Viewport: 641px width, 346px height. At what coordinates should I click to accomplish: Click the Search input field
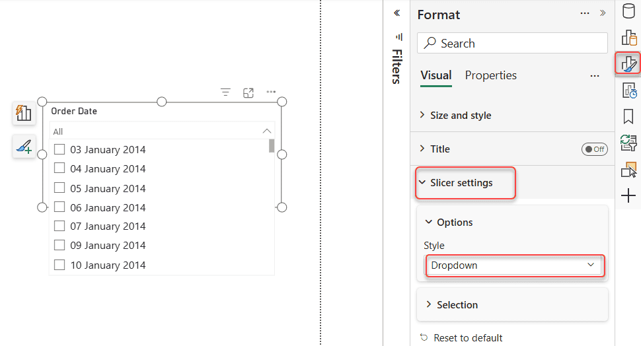(512, 43)
